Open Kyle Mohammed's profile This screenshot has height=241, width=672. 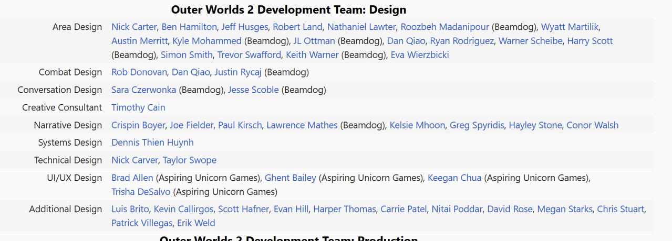coord(207,41)
